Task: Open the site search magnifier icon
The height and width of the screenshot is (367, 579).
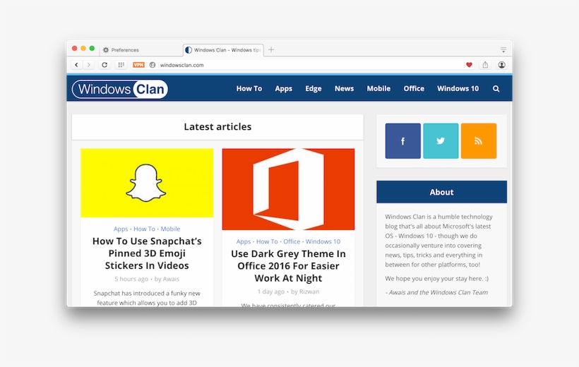Action: 496,89
